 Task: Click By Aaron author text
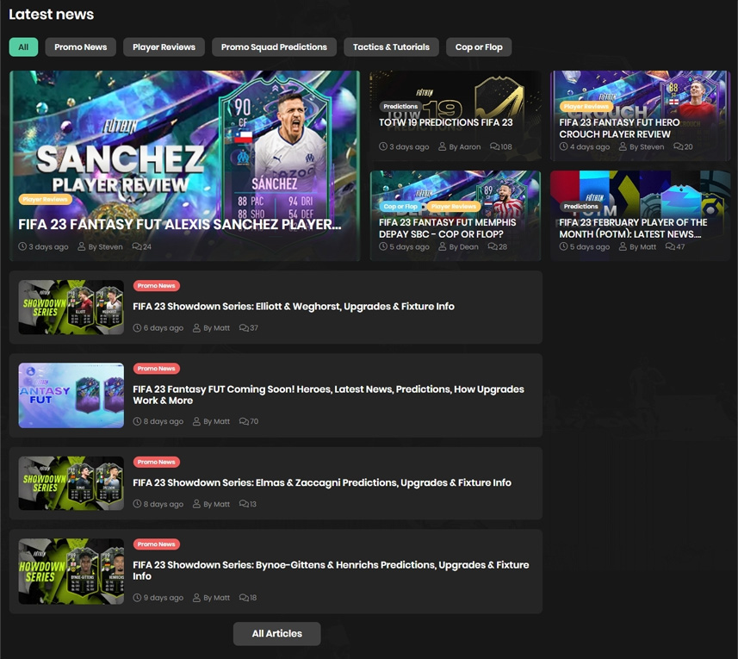point(464,146)
